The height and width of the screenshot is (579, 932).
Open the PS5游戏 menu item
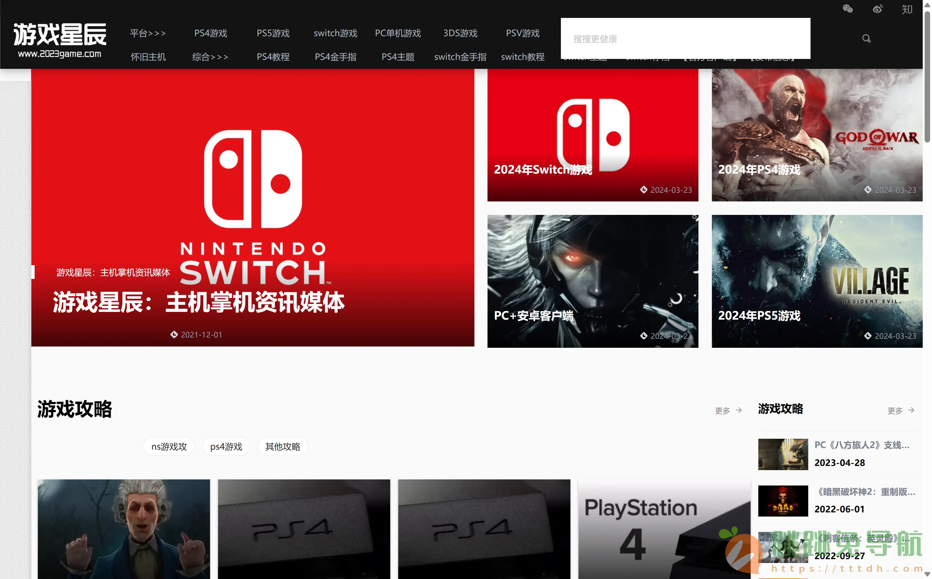click(273, 33)
